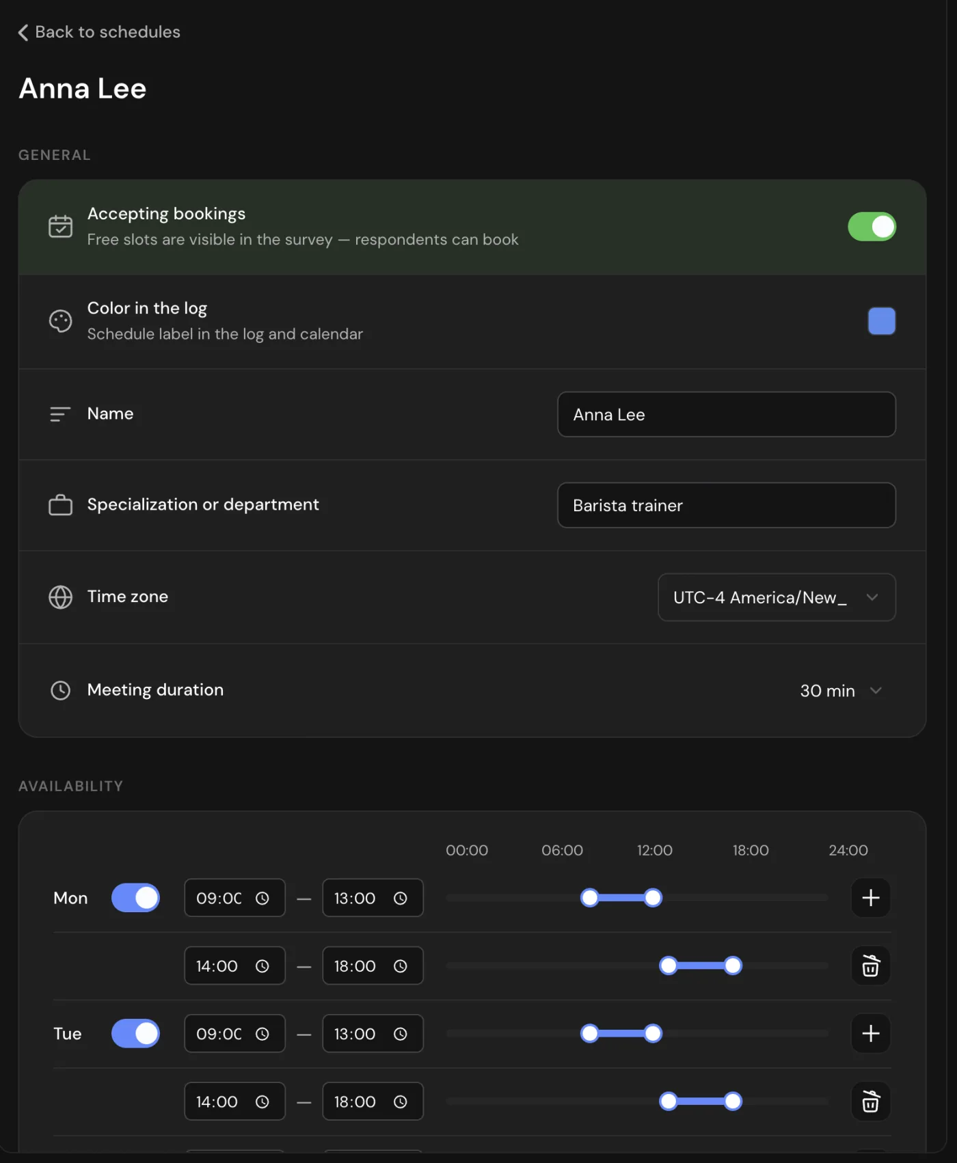
Task: Edit the Barista trainer specialization field
Action: click(x=726, y=506)
